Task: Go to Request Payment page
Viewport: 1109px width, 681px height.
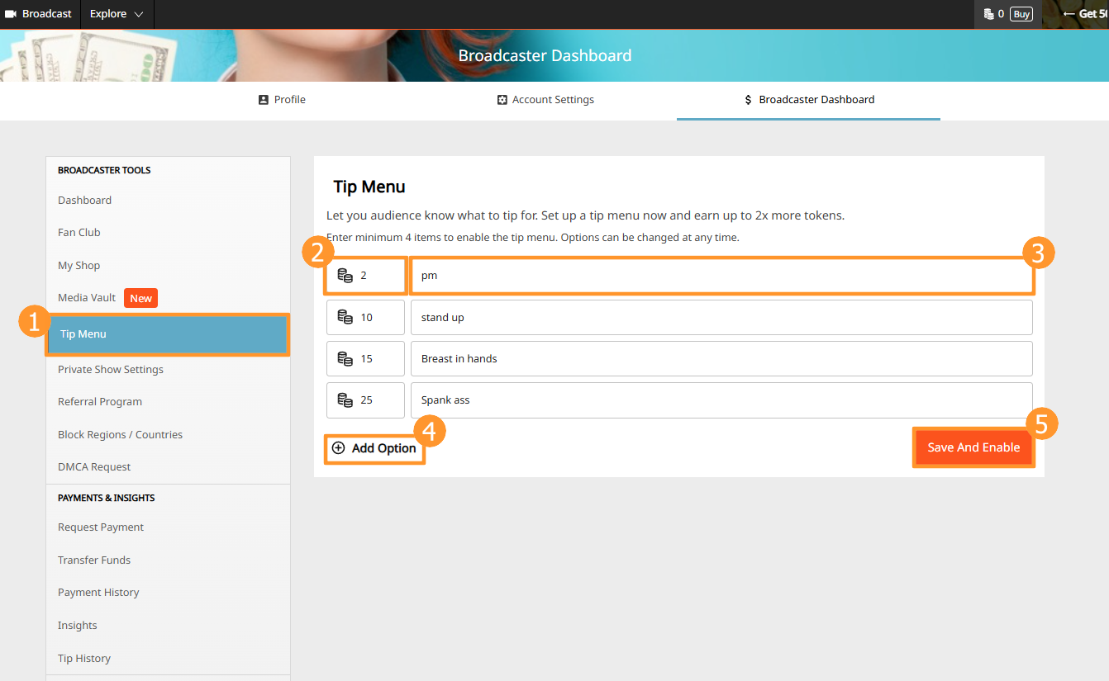Action: [101, 527]
